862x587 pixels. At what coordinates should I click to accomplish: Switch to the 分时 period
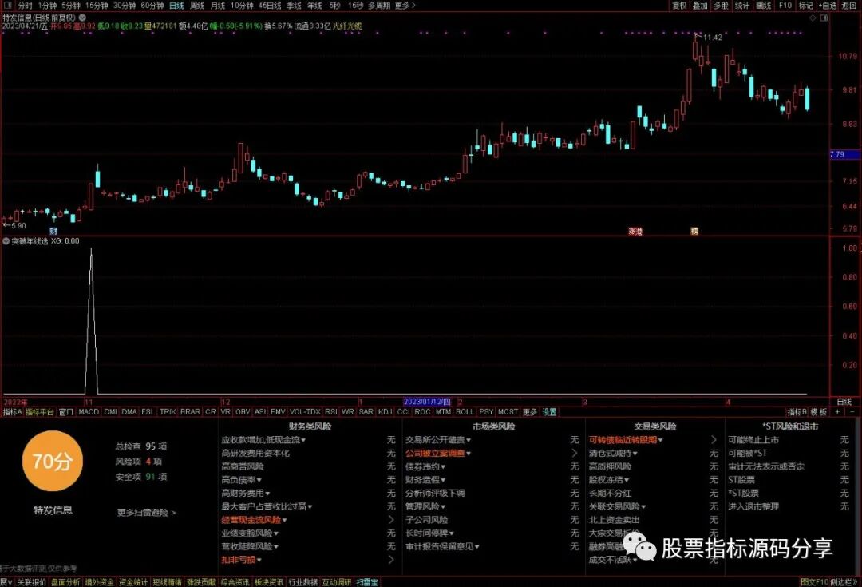(26, 5)
